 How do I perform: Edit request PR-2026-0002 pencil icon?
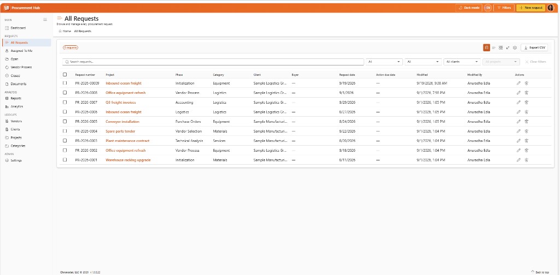pyautogui.click(x=518, y=151)
